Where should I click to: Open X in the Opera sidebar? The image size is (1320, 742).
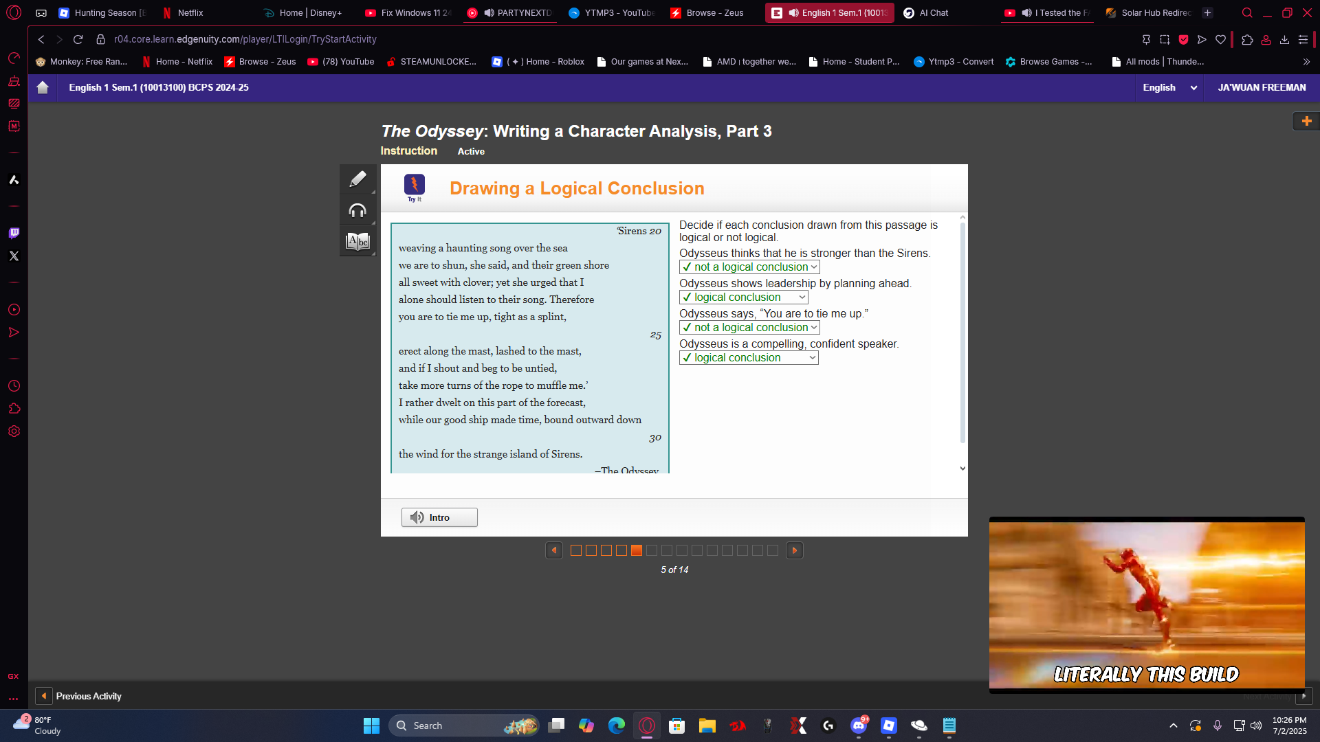coord(14,256)
